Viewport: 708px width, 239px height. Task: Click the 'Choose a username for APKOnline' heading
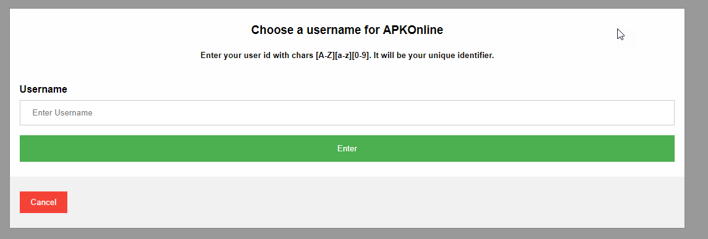click(347, 30)
